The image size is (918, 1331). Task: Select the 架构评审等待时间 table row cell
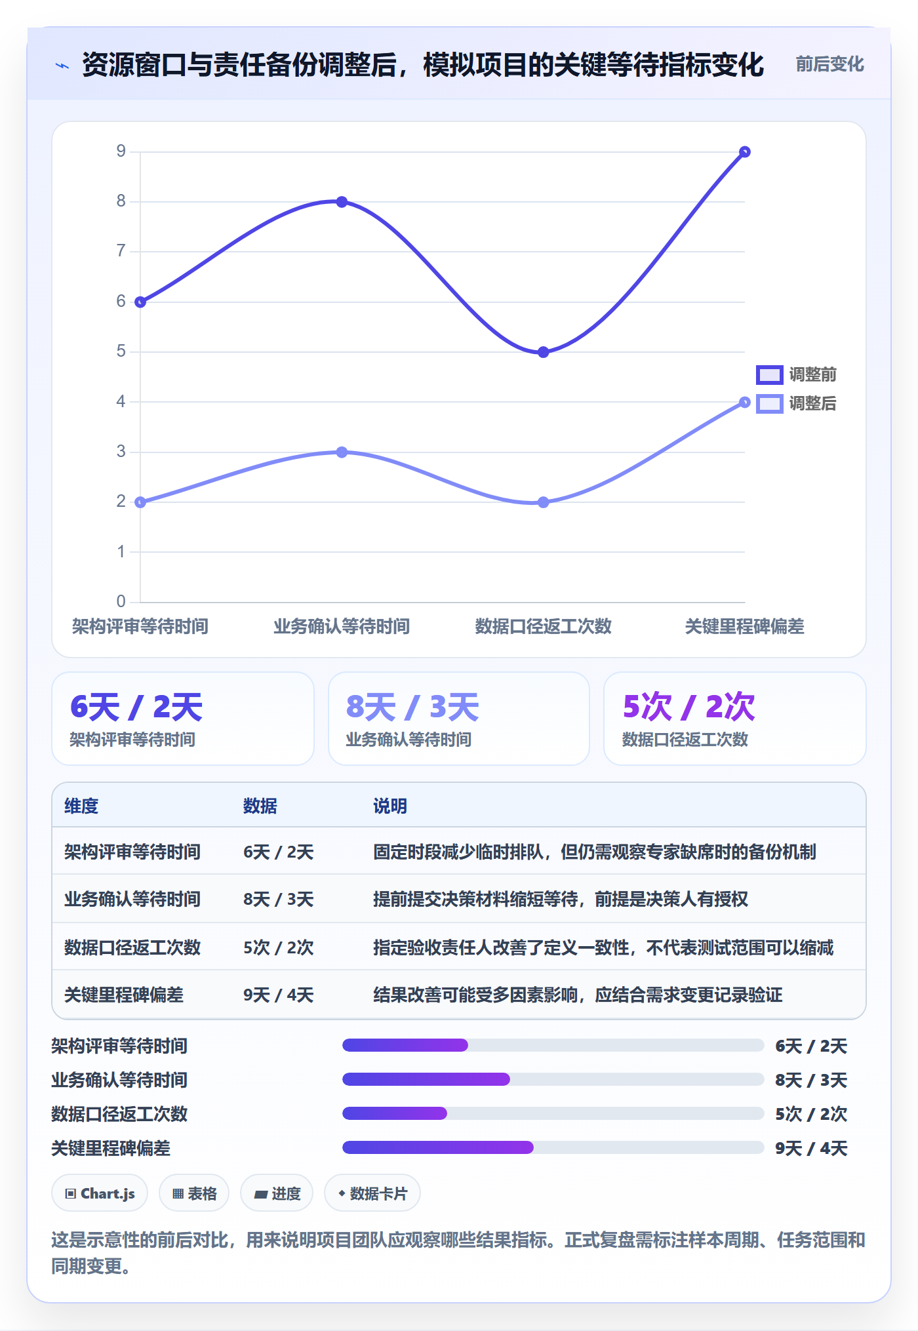pyautogui.click(x=132, y=852)
